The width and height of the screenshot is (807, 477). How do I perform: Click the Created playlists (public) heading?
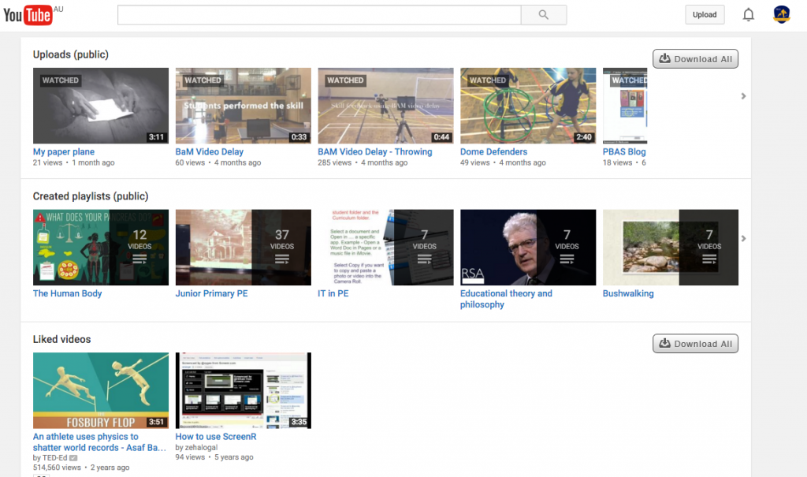pyautogui.click(x=91, y=196)
